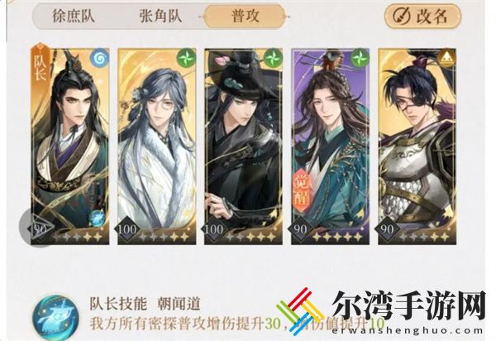
Task: Click the 改名 rename button
Action: coord(422,17)
